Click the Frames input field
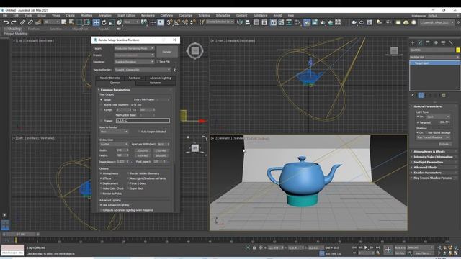 (x=143, y=120)
